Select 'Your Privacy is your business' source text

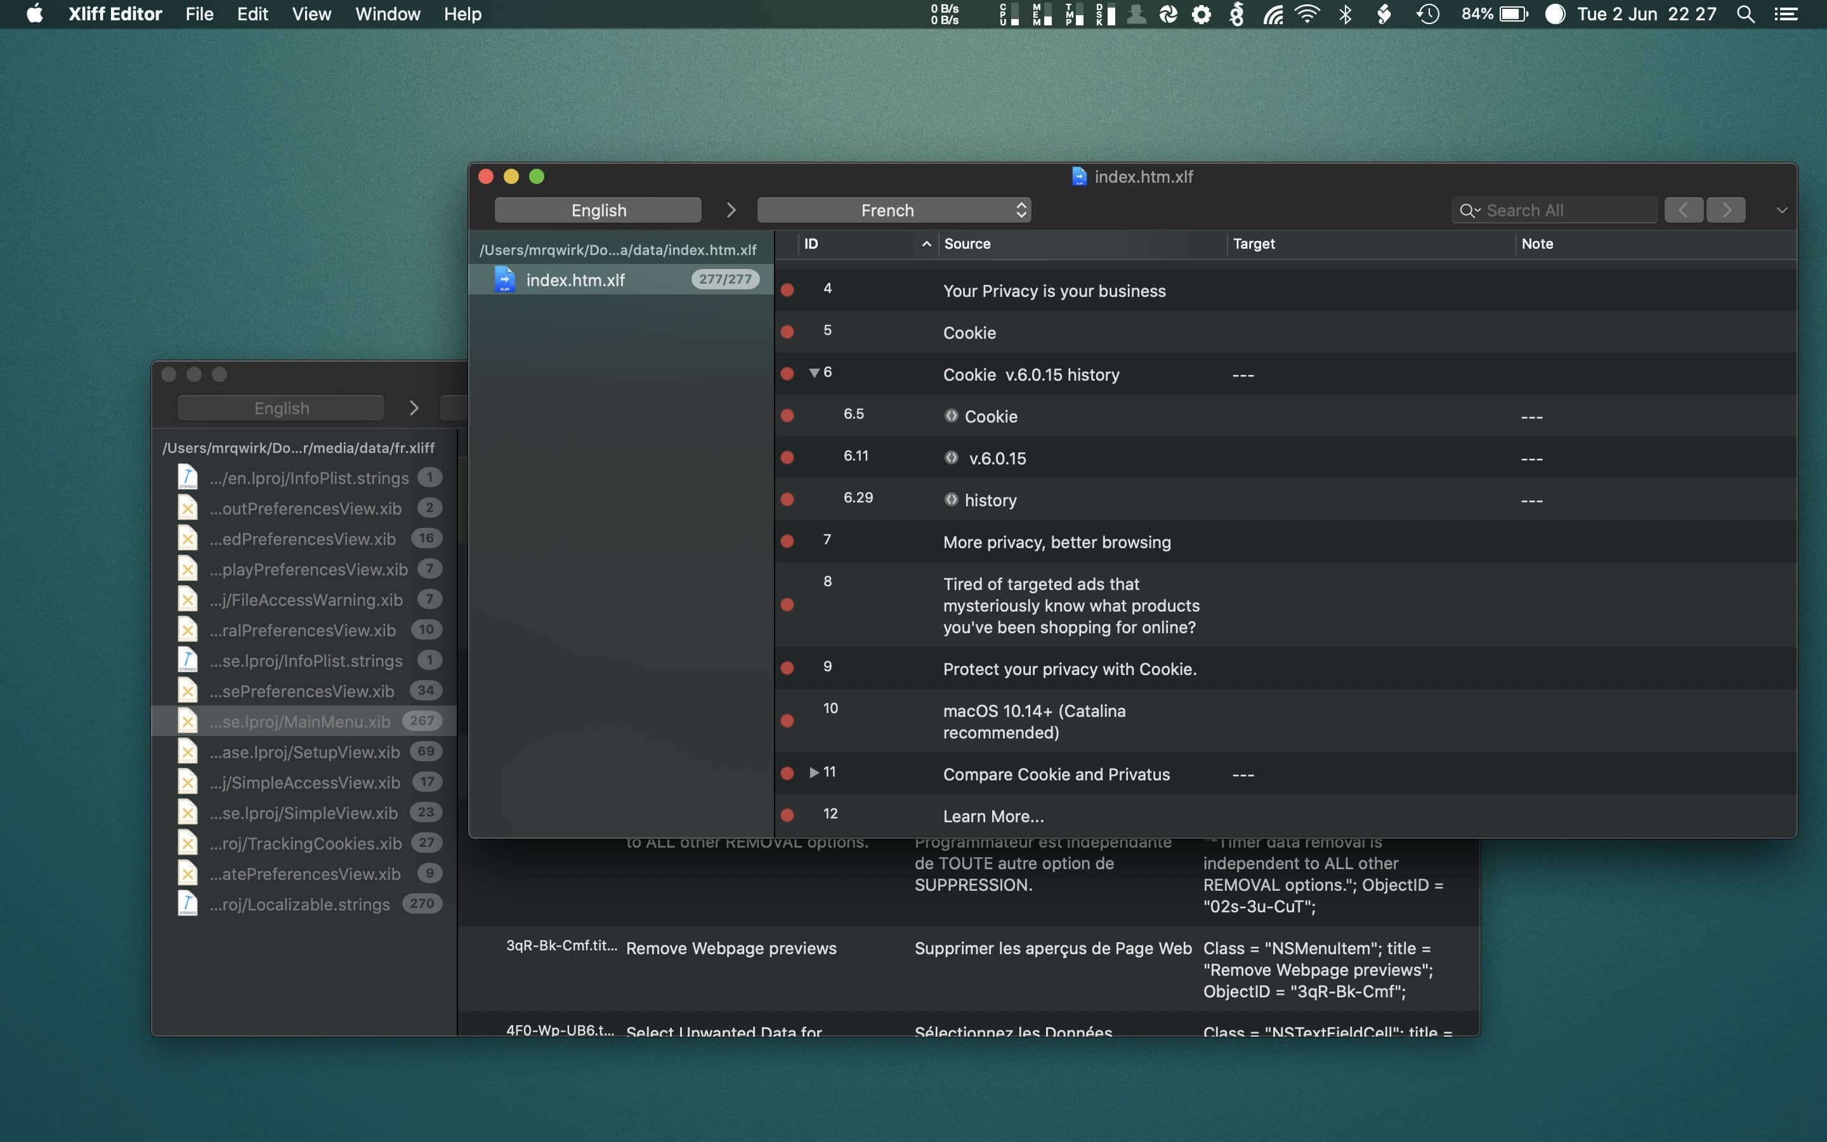pyautogui.click(x=1054, y=291)
